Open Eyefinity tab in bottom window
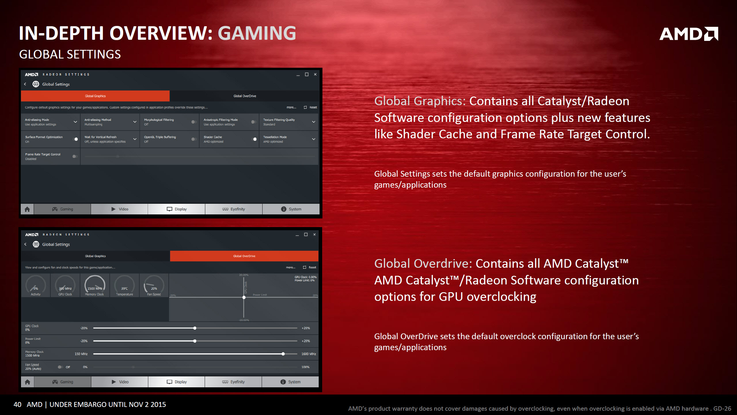The height and width of the screenshot is (415, 737). 233,382
